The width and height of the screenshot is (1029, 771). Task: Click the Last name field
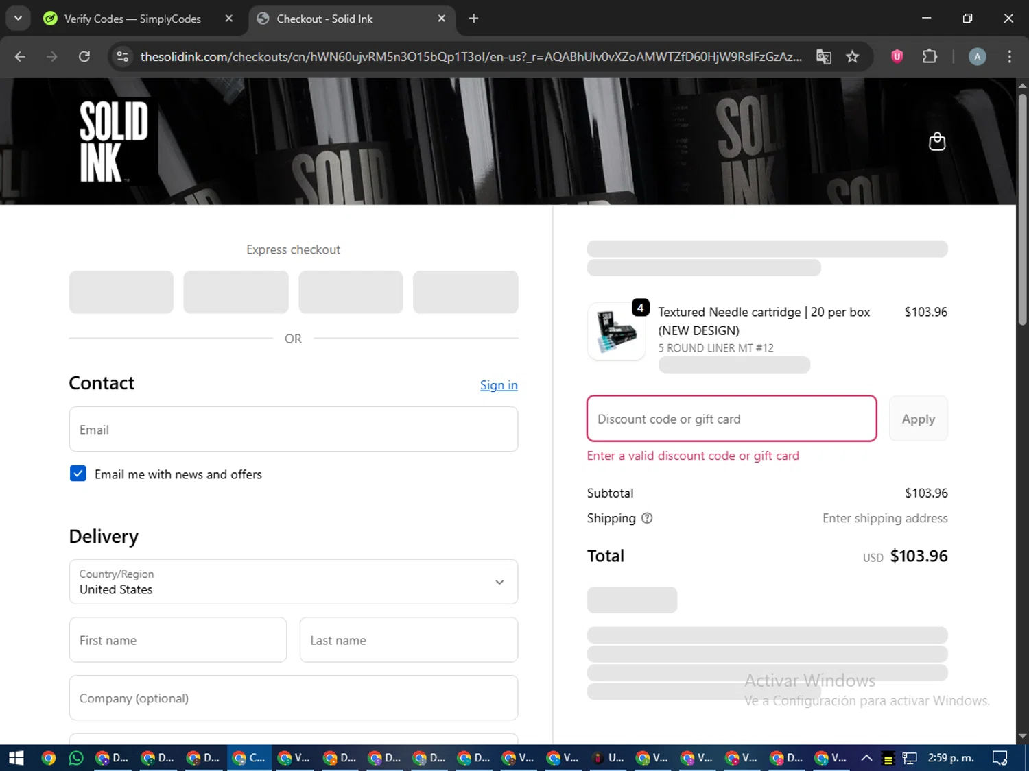coord(409,640)
